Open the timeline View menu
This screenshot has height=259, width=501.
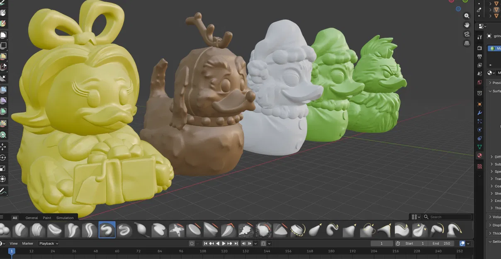click(x=14, y=243)
